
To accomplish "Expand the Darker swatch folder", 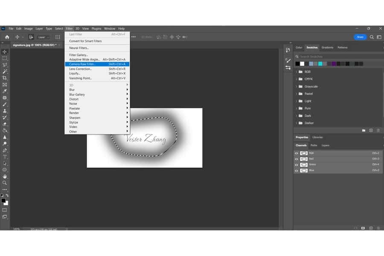I will [297, 123].
